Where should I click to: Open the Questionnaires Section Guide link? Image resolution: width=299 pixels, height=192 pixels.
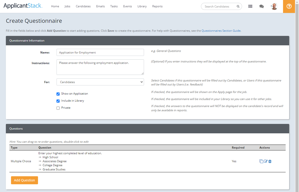coord(221,31)
